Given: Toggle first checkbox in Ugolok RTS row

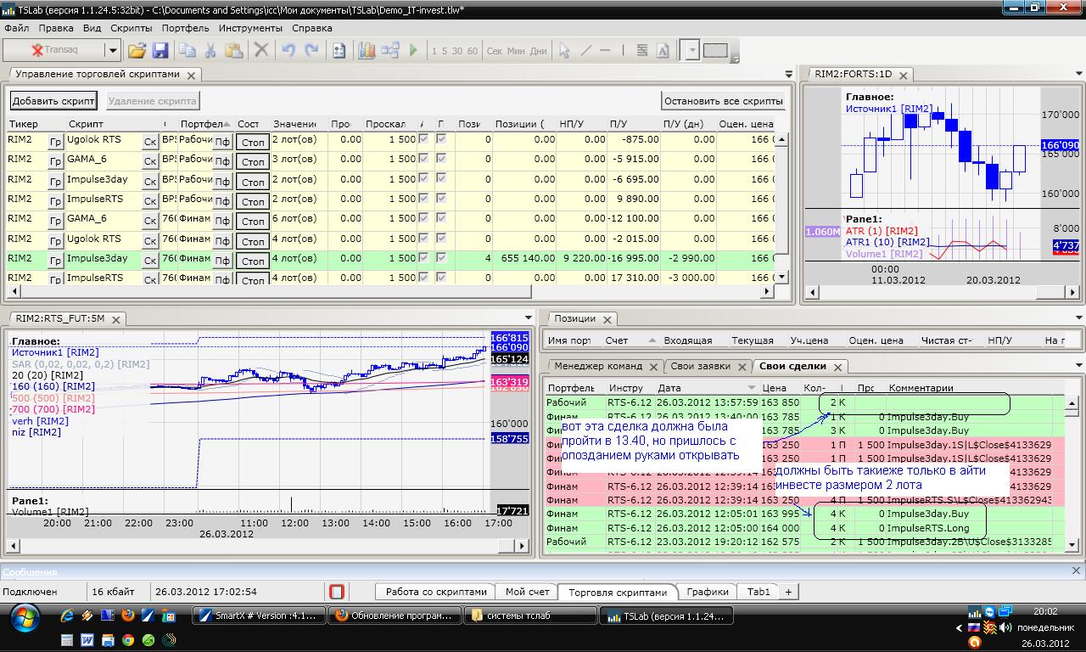Looking at the screenshot, I should pyautogui.click(x=423, y=139).
